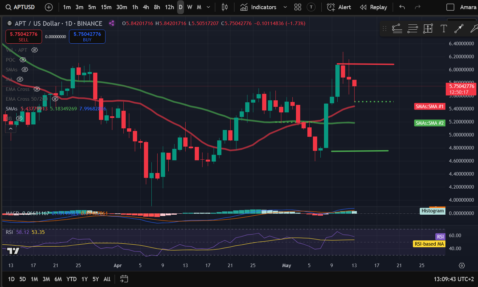Grab the drawing toolbar drag handle

coord(385,29)
